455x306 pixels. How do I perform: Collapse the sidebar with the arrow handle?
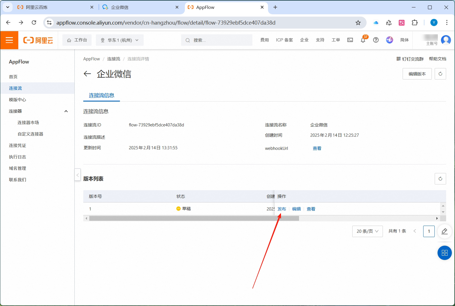[x=78, y=175]
